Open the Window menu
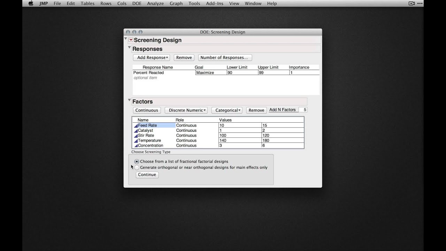Screen dimensions: 446x251 tap(253, 3)
